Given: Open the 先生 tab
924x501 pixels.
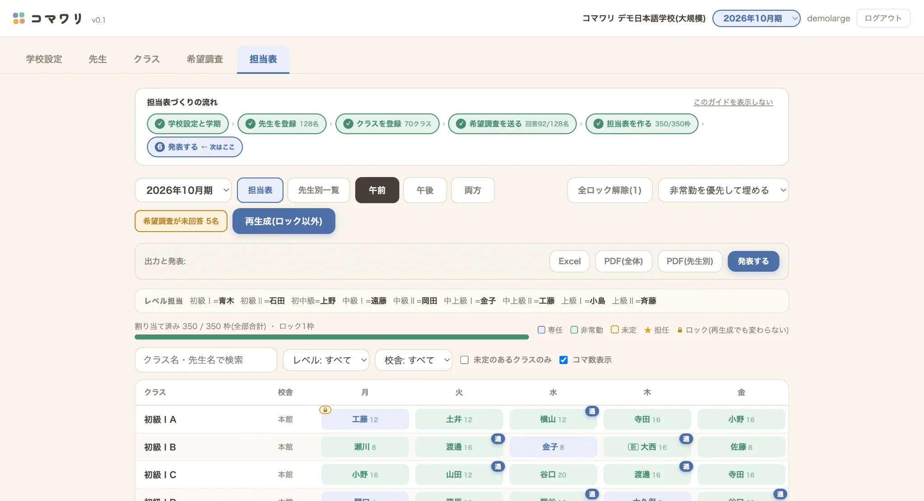Looking at the screenshot, I should pos(98,59).
